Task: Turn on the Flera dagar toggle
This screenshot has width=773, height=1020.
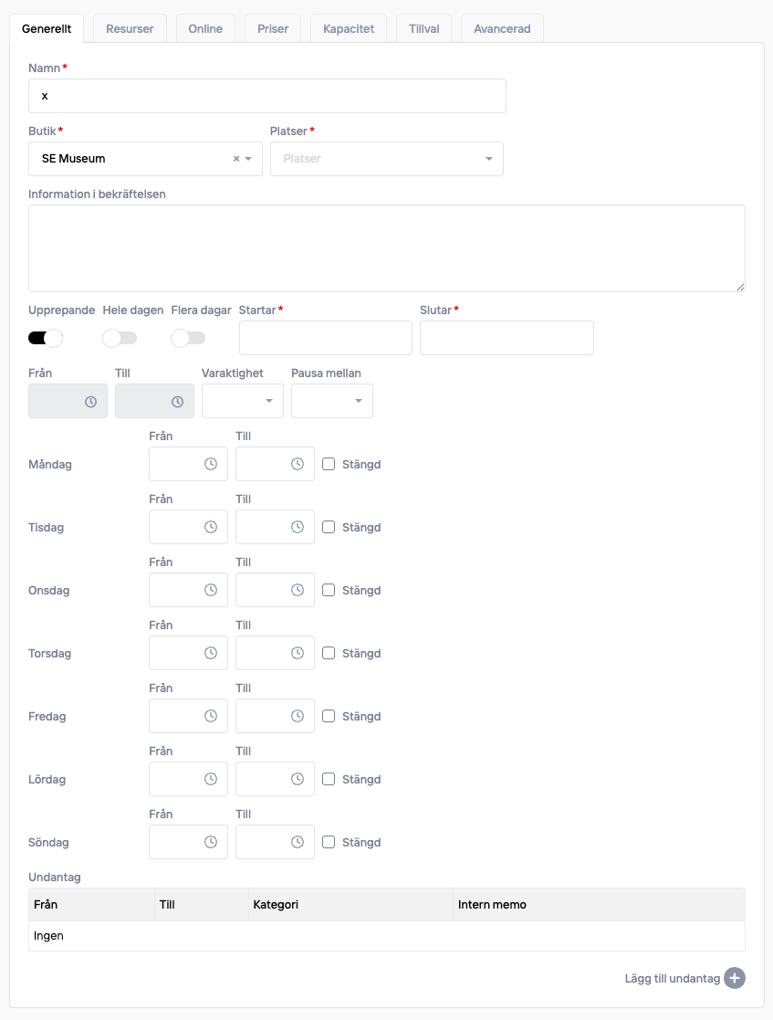Action: coord(188,338)
